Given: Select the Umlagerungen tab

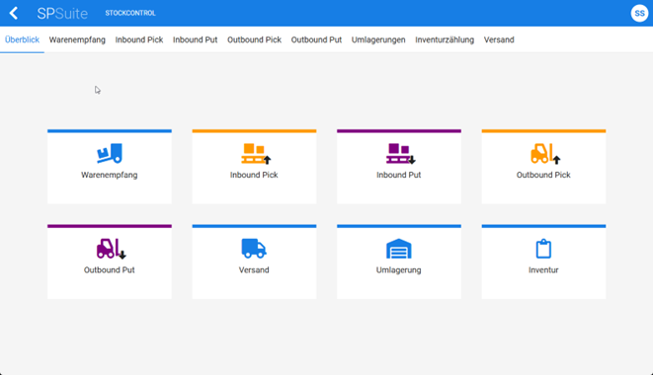Looking at the screenshot, I should click(378, 39).
